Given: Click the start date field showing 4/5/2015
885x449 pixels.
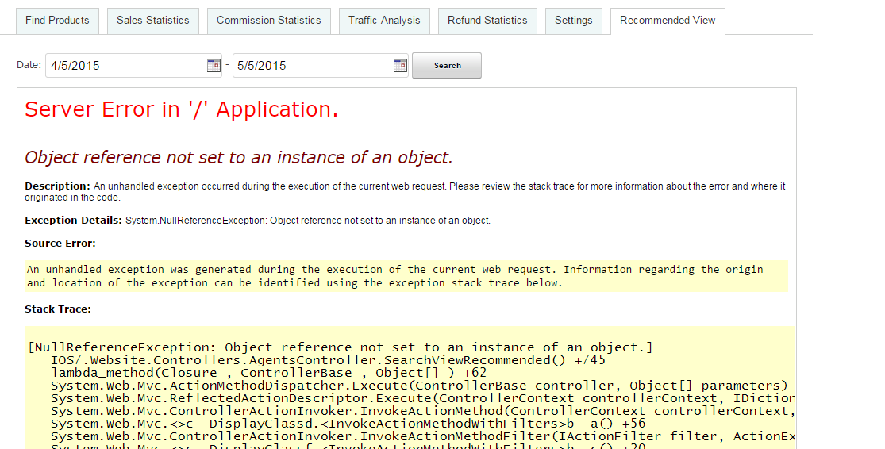Looking at the screenshot, I should click(x=123, y=66).
